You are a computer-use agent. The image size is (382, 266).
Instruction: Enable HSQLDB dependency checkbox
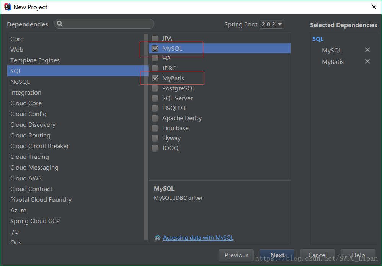[x=155, y=108]
